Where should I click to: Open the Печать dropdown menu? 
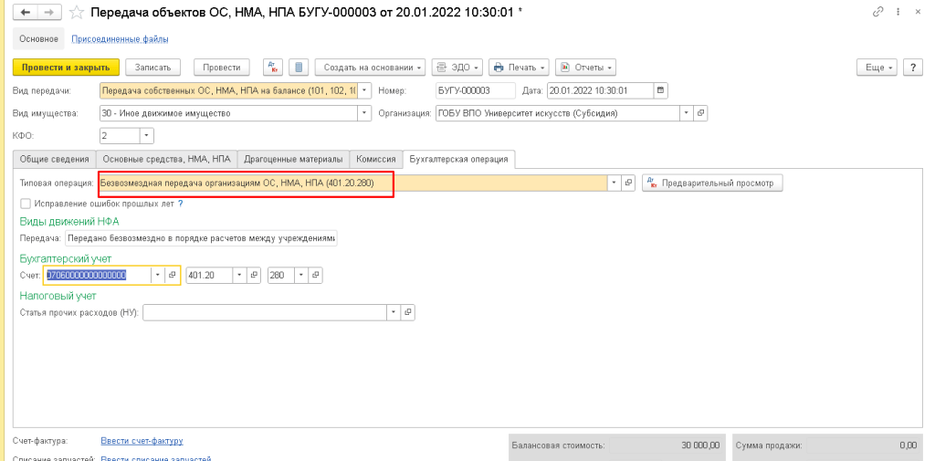tap(518, 68)
